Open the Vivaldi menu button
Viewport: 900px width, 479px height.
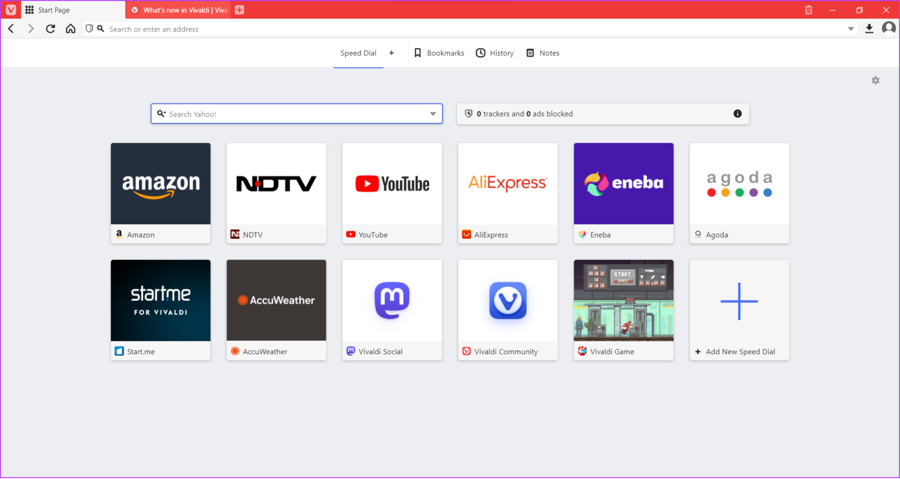[10, 10]
